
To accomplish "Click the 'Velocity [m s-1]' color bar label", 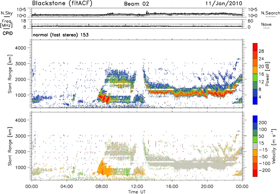I will click(x=273, y=146).
